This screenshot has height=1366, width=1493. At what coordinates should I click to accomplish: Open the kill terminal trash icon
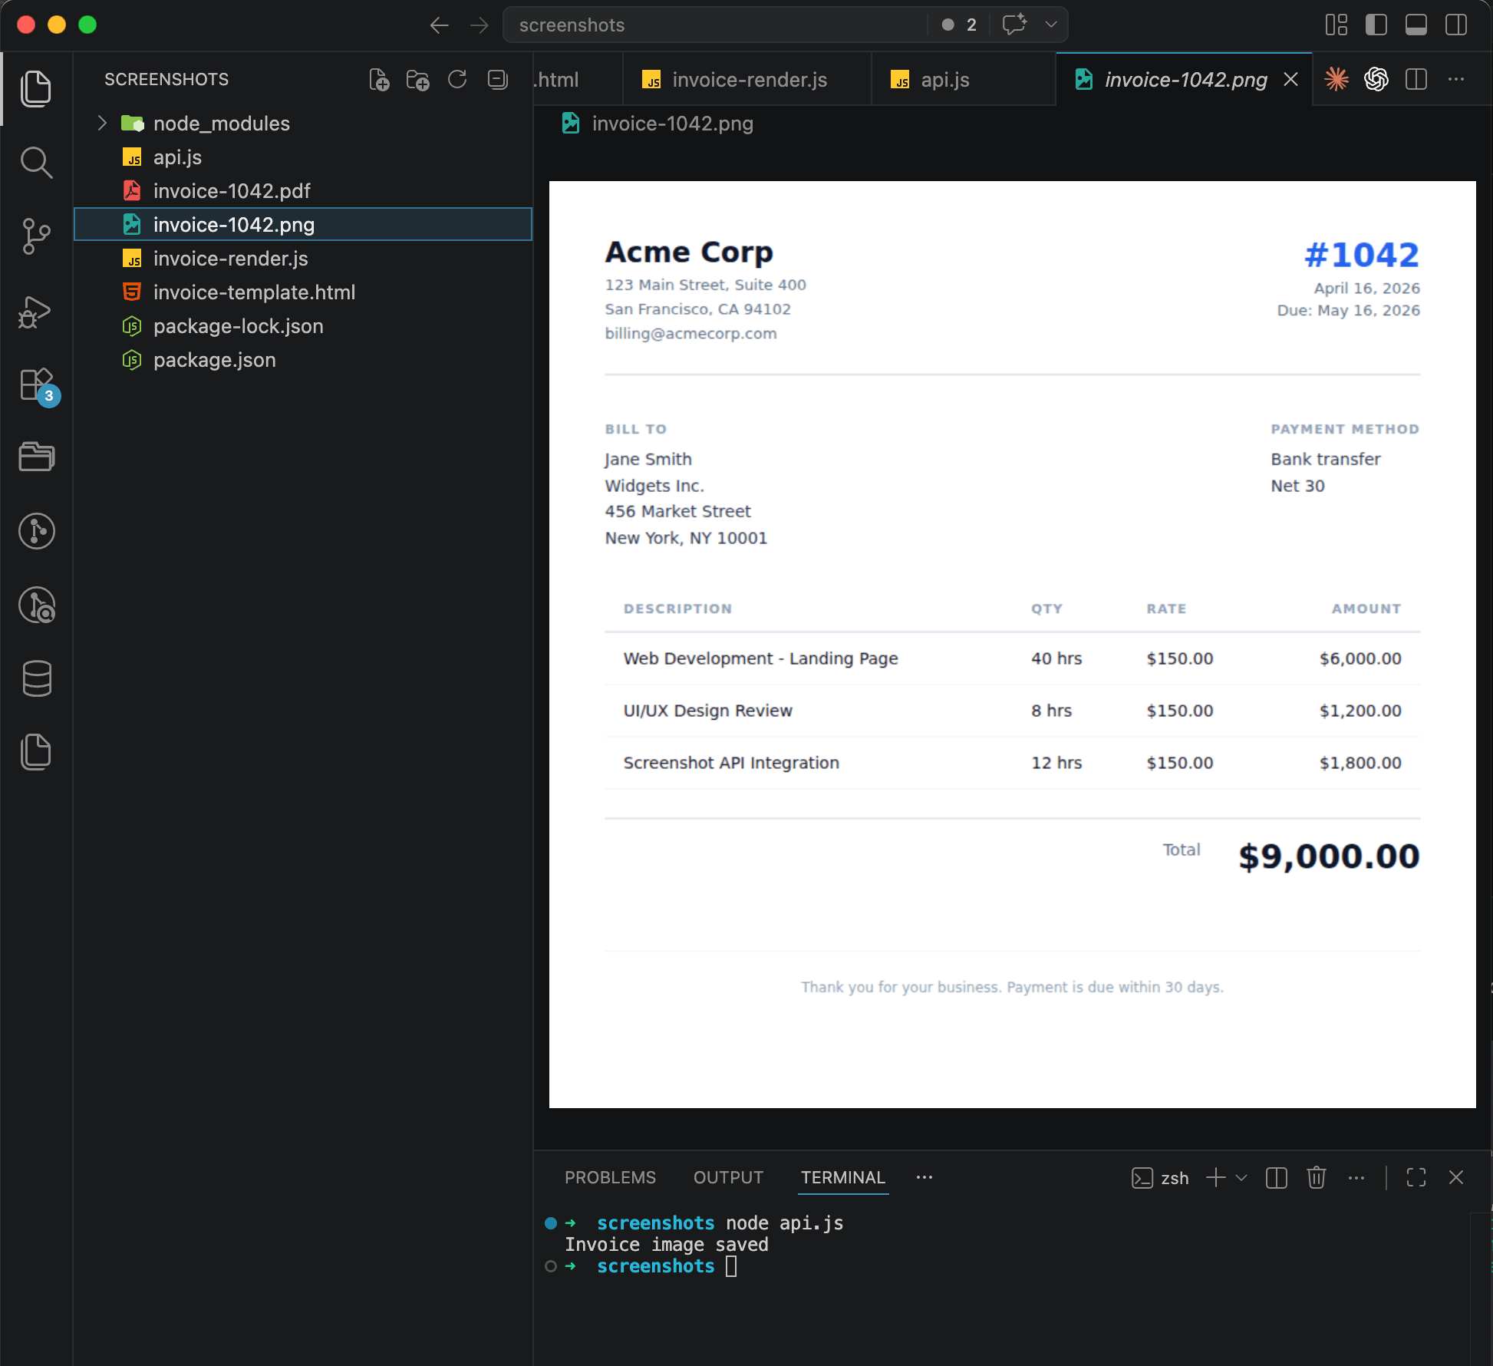[1317, 1177]
